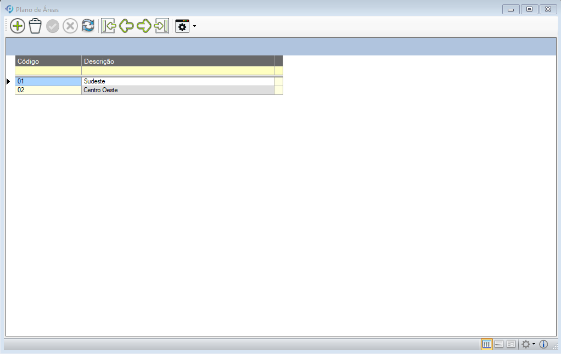
Task: Open the status bar gear dropdown arrow
Action: pos(534,344)
